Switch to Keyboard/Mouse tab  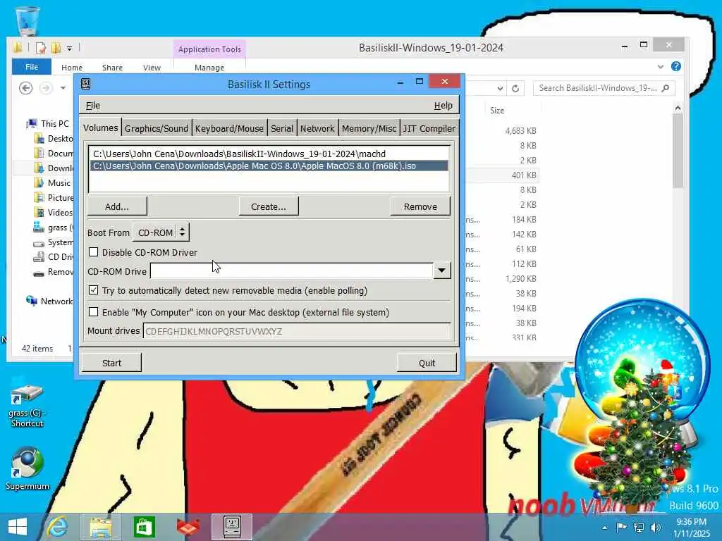tap(229, 128)
